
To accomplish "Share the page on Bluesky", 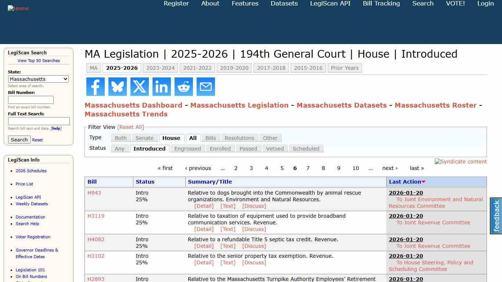I will point(117,87).
